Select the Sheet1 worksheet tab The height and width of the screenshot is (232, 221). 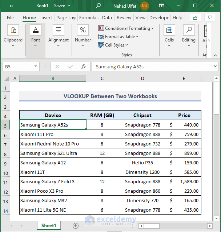(49, 226)
